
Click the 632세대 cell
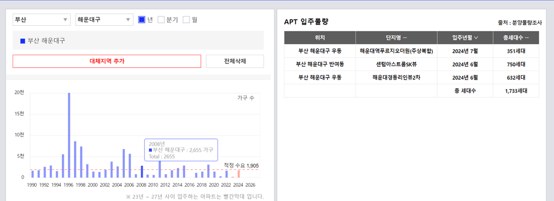point(516,78)
